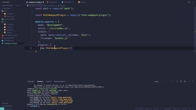Screen dimensions: 196x110
Task: Change end-of-line sequence LF
Action: coord(161,109)
